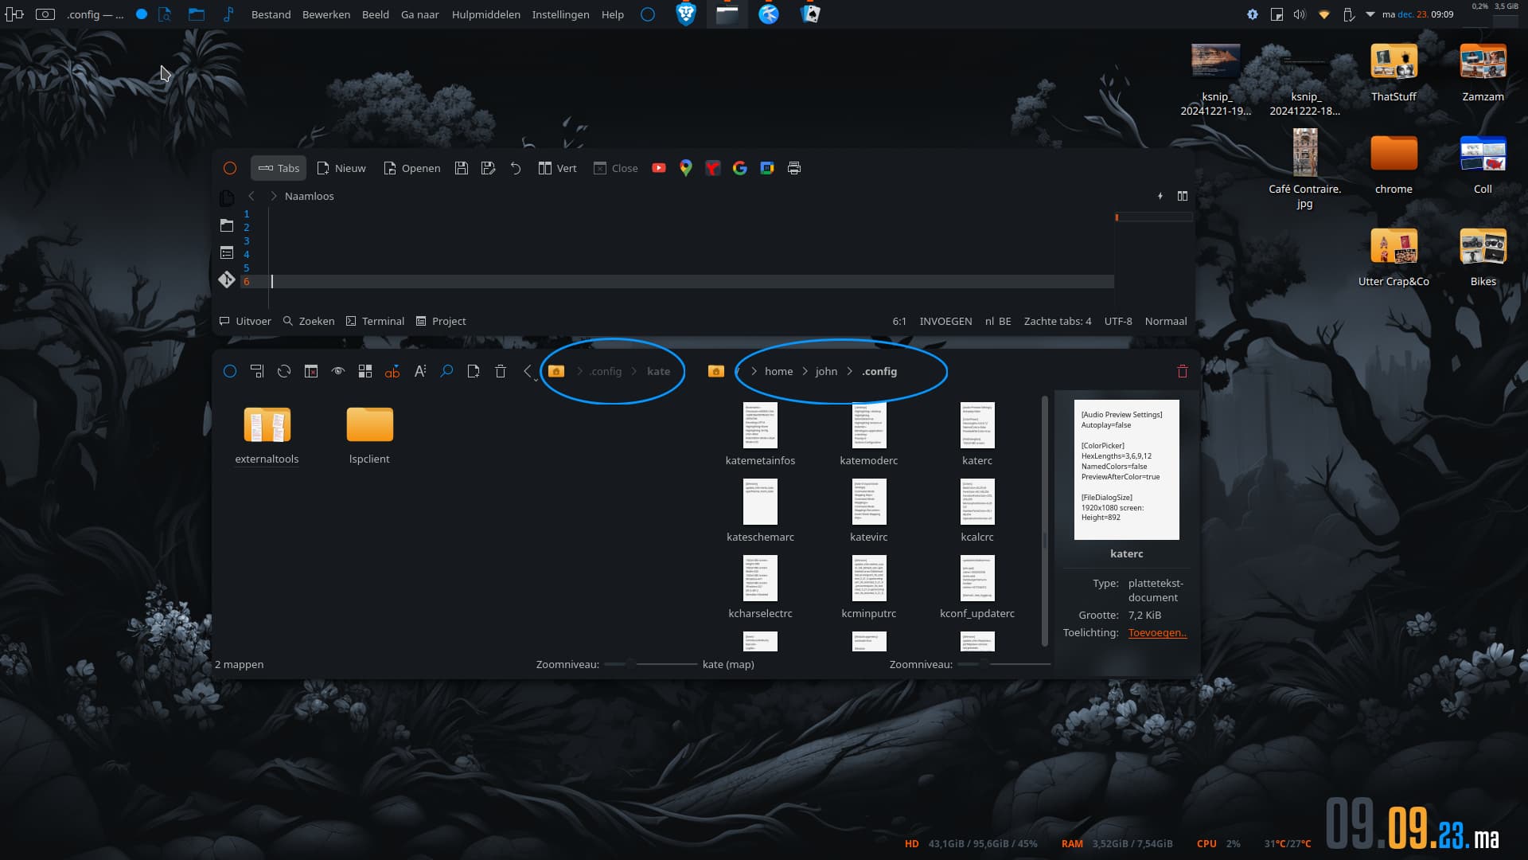The image size is (1528, 860).
Task: Click the save-as icon in Kate toolbar
Action: (x=489, y=168)
